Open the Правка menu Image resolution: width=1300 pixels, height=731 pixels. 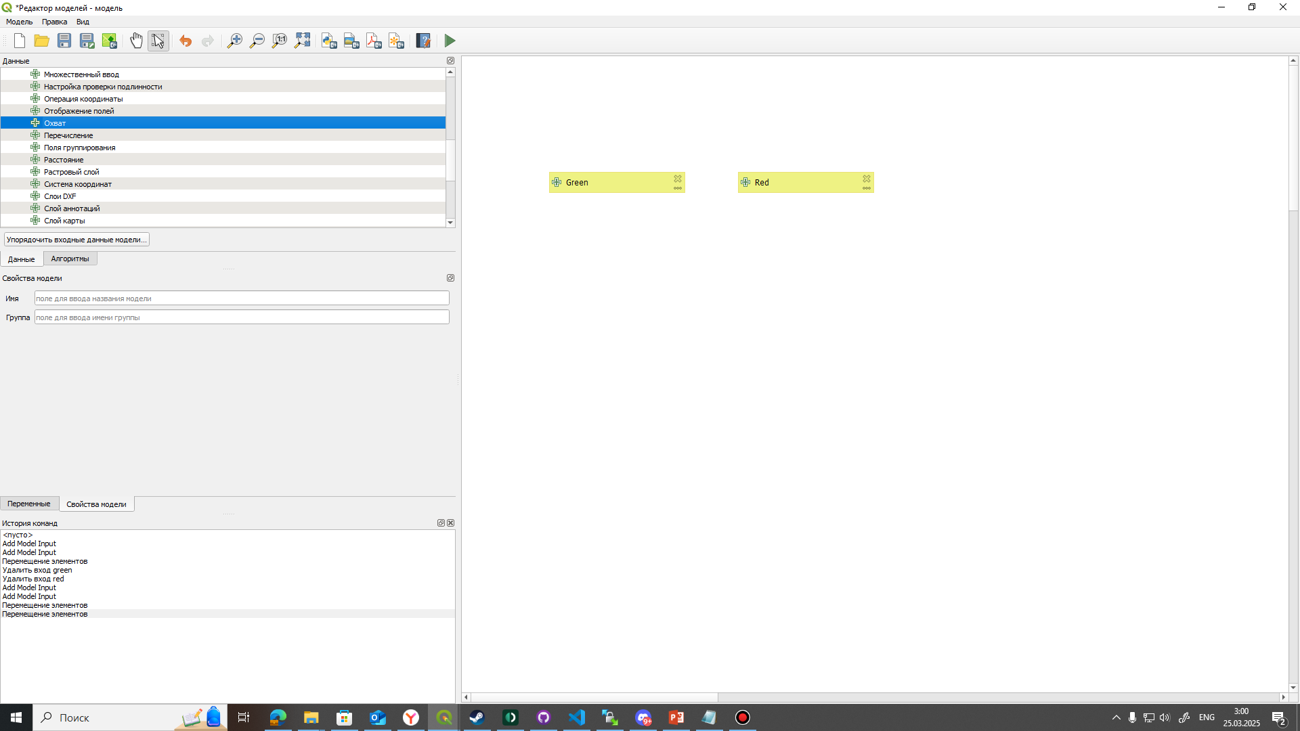54,22
